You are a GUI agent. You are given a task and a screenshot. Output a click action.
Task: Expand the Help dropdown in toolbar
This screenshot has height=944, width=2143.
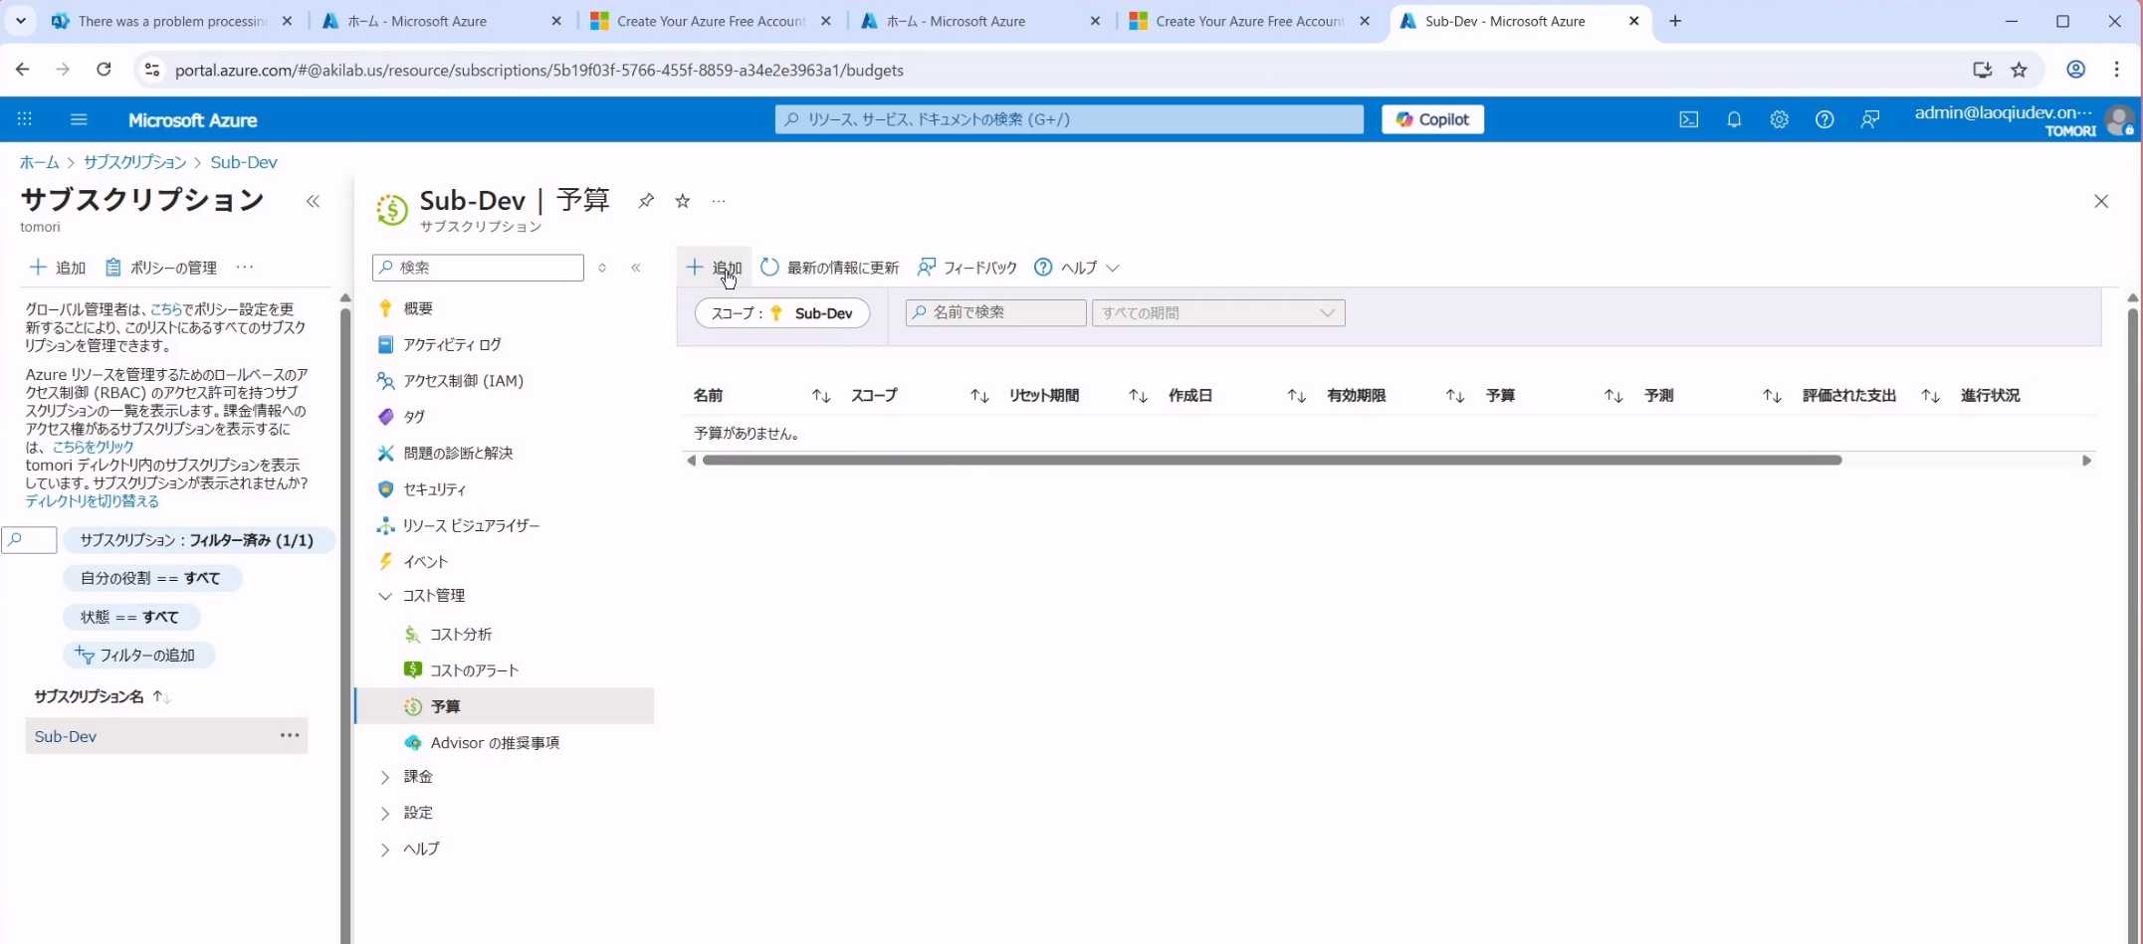coord(1077,268)
